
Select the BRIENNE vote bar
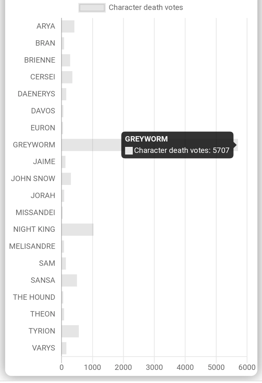point(66,60)
